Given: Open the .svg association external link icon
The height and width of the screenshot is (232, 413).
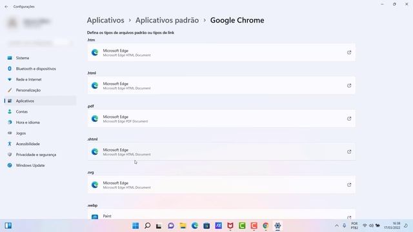Looking at the screenshot, I should (x=349, y=185).
